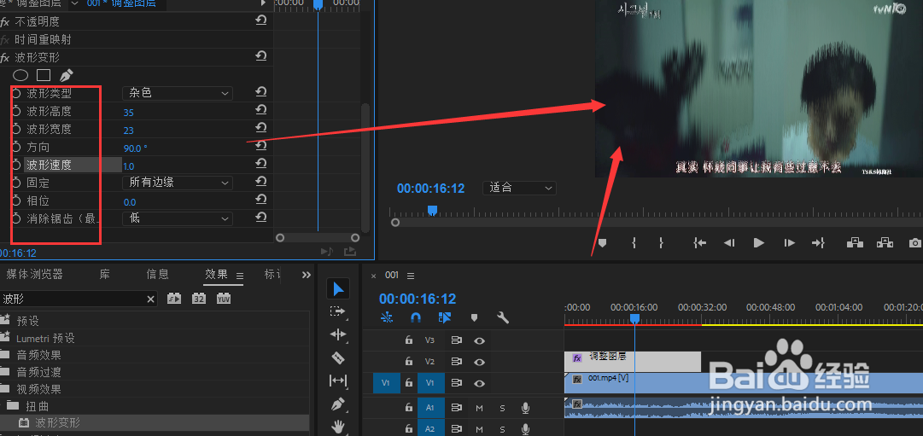Open the 消除锯齿 dropdown showing 低
The image size is (923, 436).
178,218
